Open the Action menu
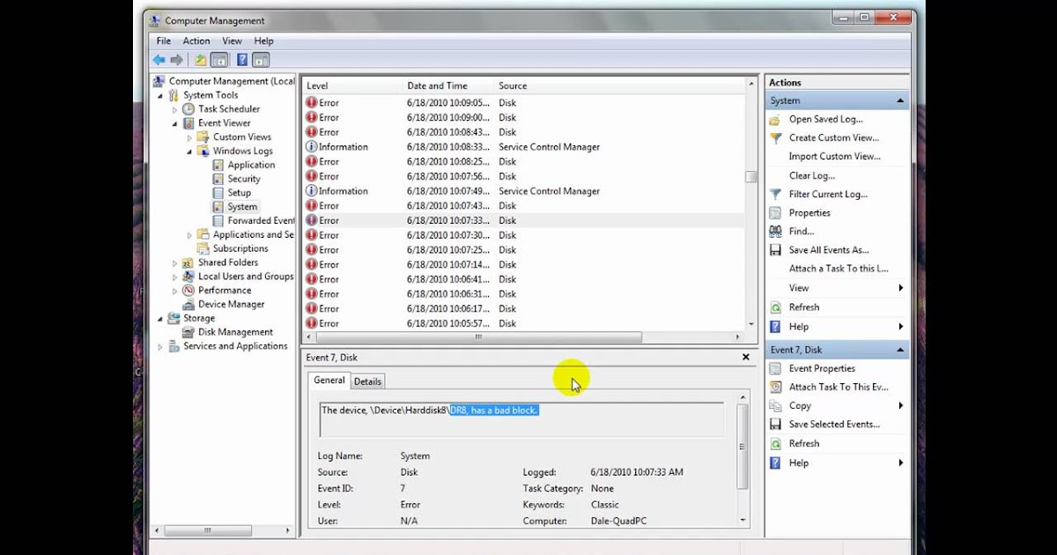1057x555 pixels. [196, 41]
